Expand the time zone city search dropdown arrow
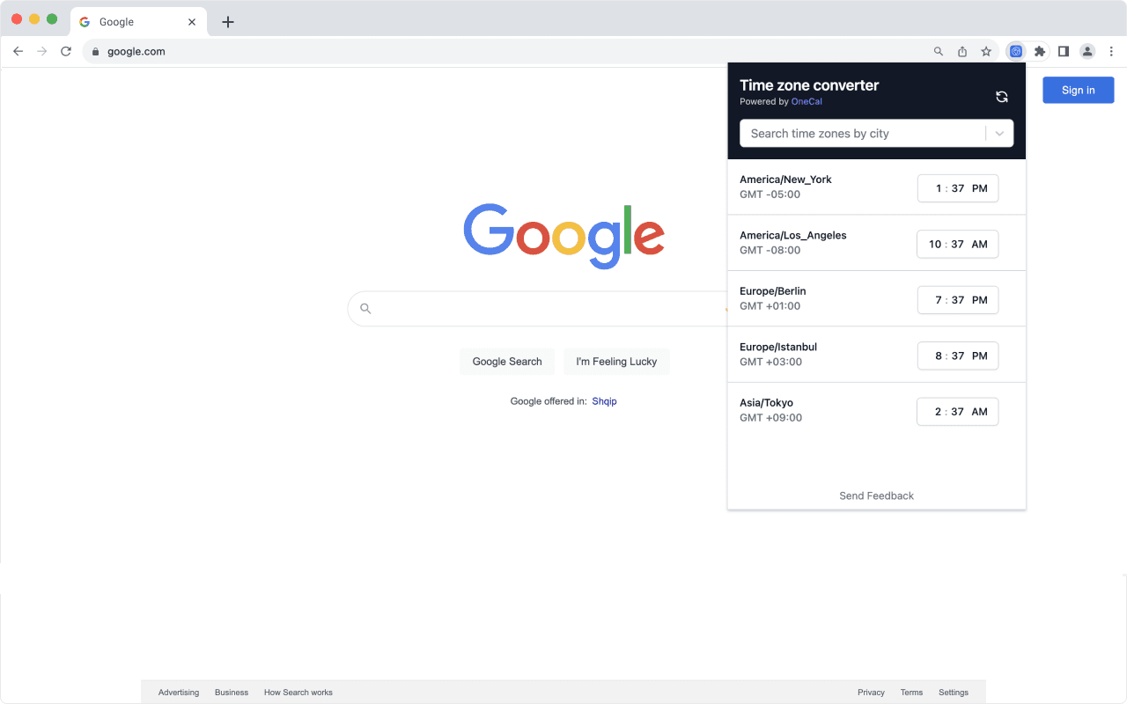The width and height of the screenshot is (1127, 704). tap(999, 134)
